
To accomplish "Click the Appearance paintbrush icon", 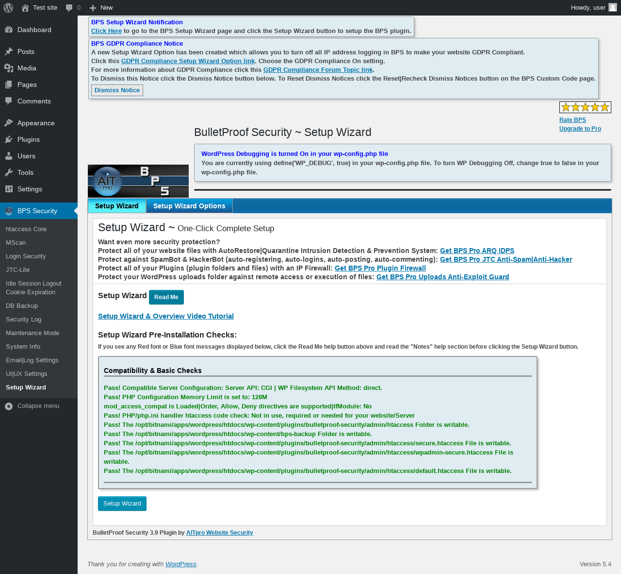I will point(9,123).
